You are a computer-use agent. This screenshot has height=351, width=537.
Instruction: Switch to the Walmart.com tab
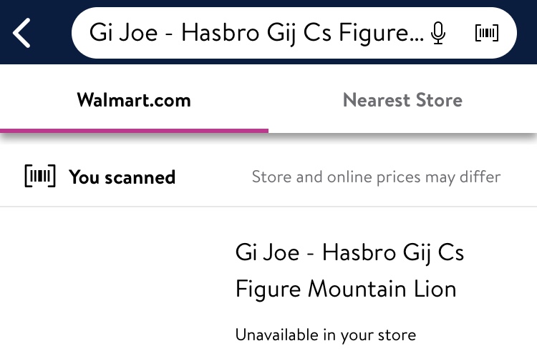click(x=134, y=99)
